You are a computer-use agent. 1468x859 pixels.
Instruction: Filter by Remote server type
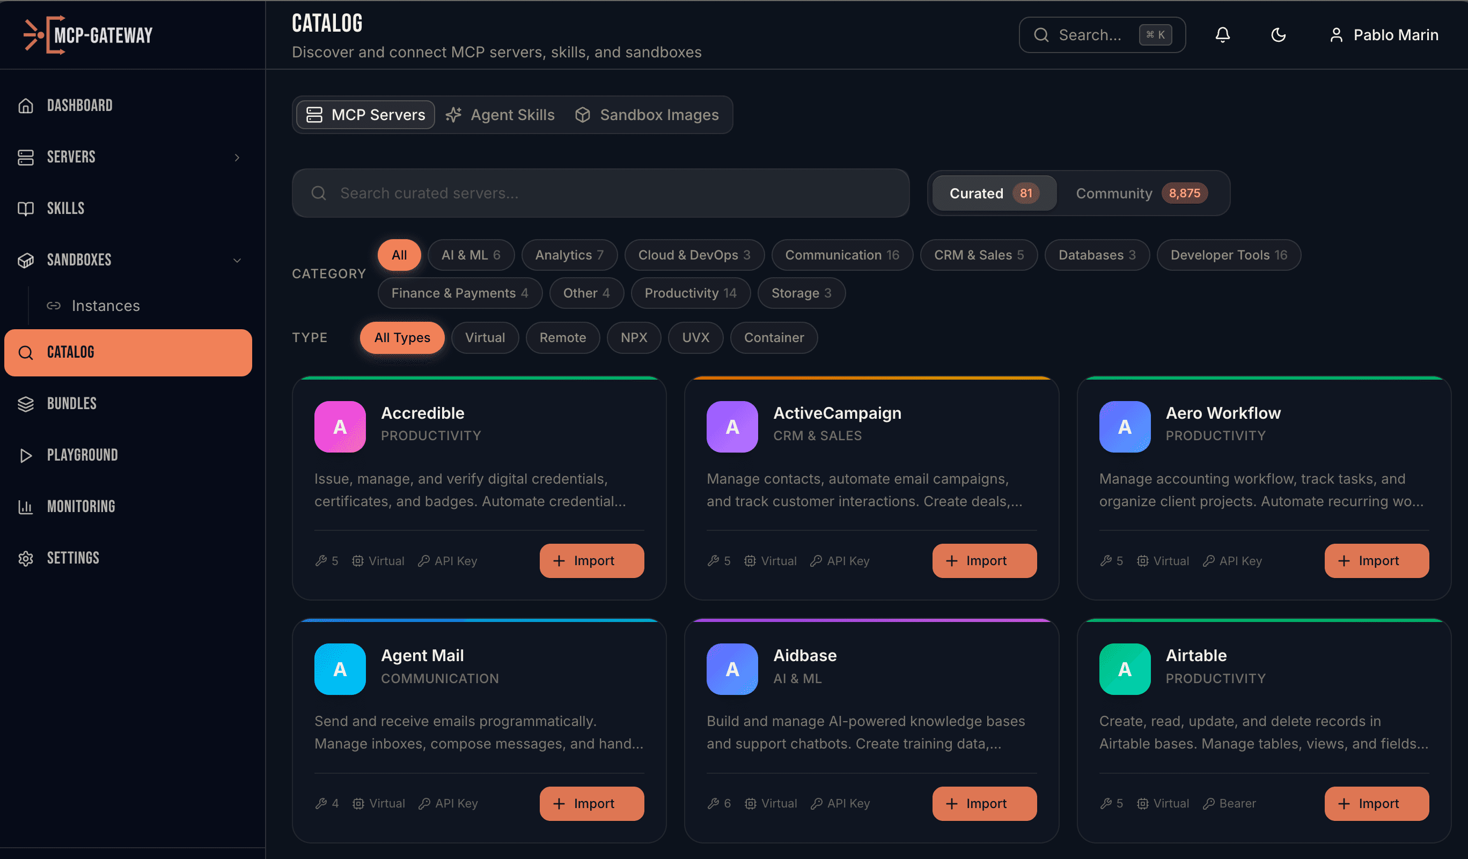[563, 338]
